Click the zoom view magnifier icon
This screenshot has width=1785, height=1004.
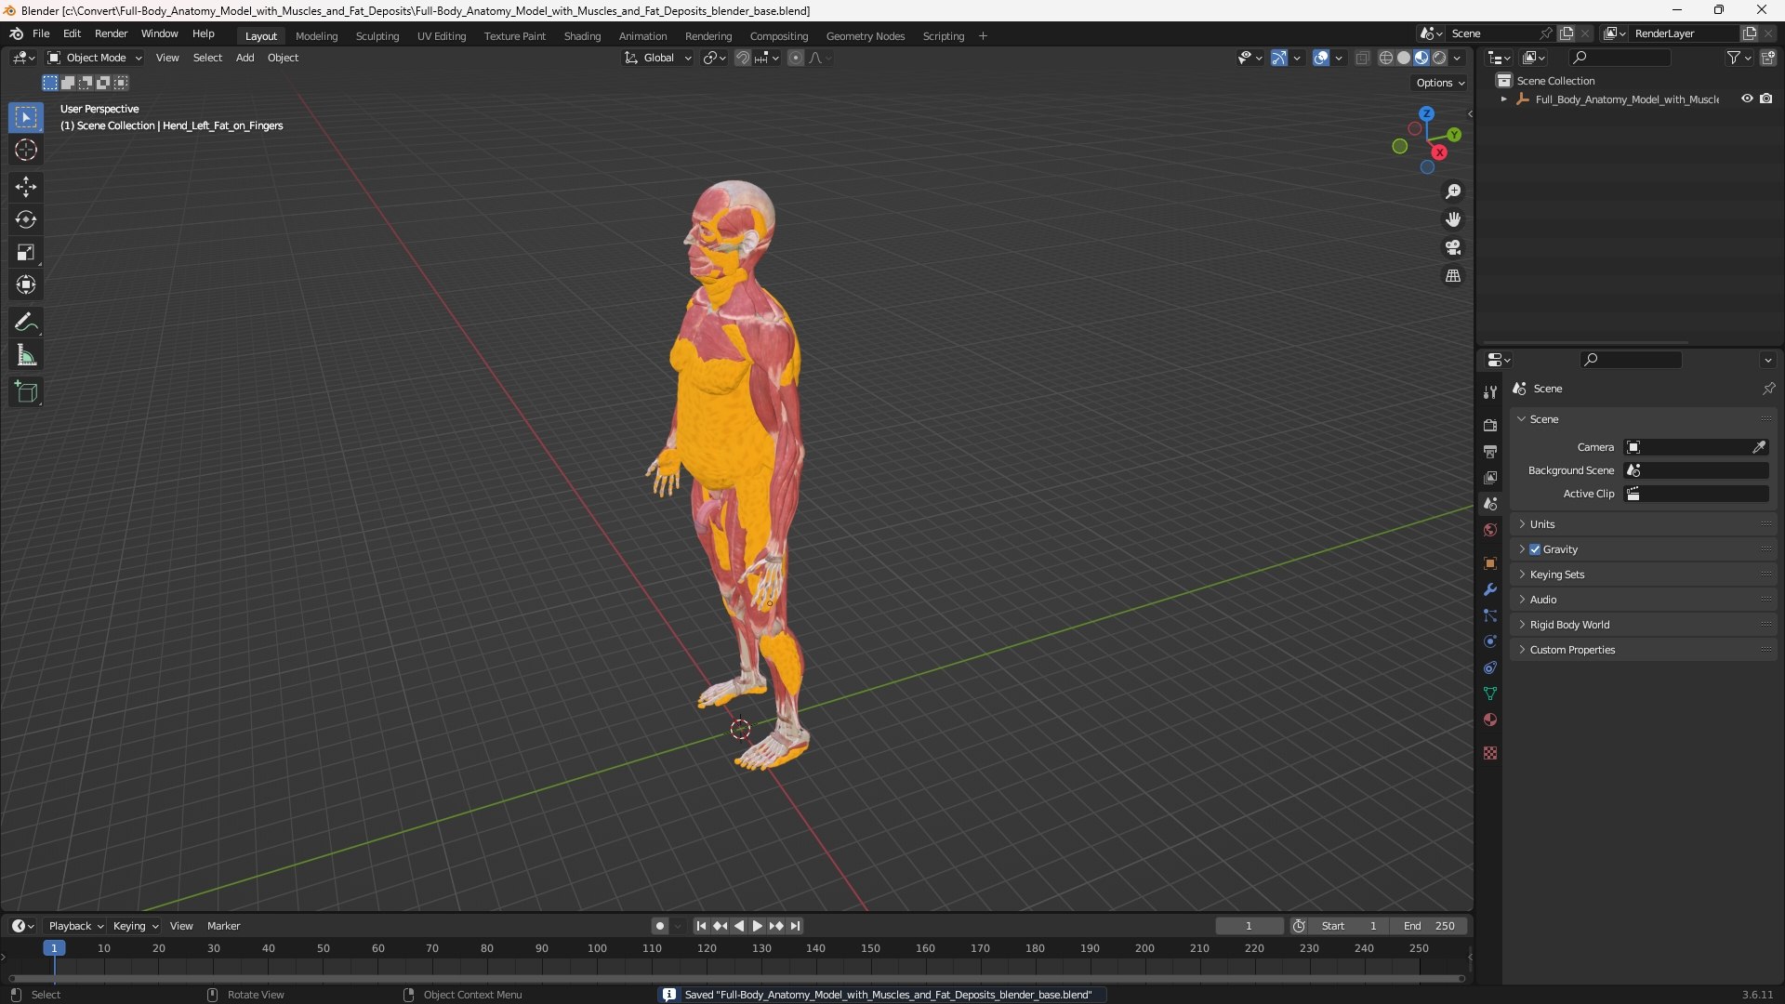(1453, 192)
